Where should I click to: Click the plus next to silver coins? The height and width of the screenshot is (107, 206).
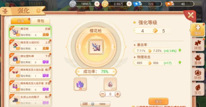point(97,4)
